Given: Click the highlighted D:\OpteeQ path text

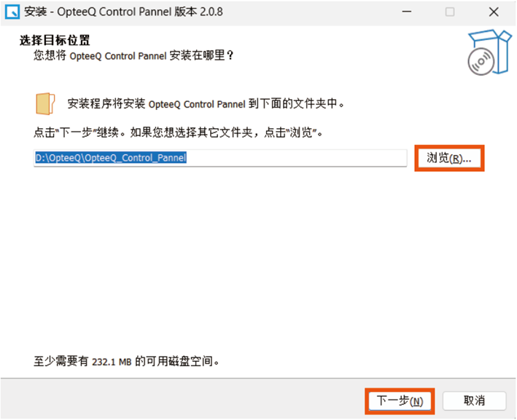Looking at the screenshot, I should click(111, 158).
